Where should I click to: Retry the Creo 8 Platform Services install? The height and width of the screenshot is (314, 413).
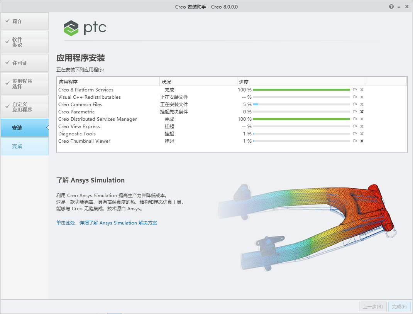click(x=355, y=89)
